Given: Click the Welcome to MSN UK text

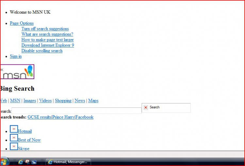Looking at the screenshot, I should pyautogui.click(x=30, y=12).
